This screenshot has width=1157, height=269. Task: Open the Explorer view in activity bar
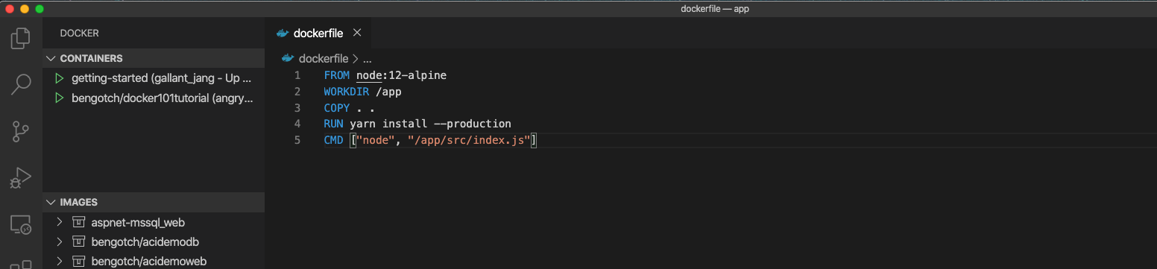coord(21,37)
